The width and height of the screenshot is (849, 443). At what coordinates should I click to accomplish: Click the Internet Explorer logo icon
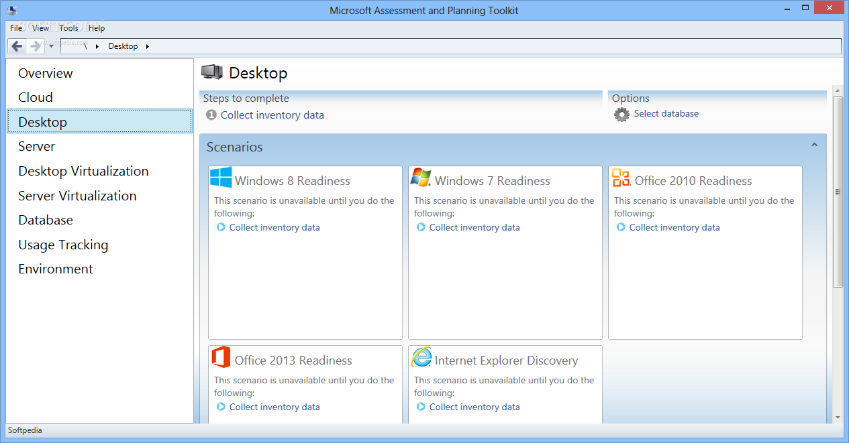point(421,357)
